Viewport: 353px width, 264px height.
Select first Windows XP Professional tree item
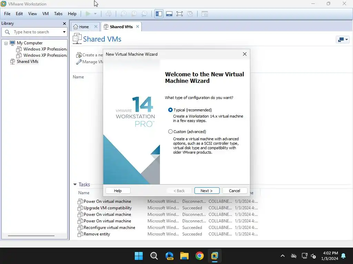point(42,49)
